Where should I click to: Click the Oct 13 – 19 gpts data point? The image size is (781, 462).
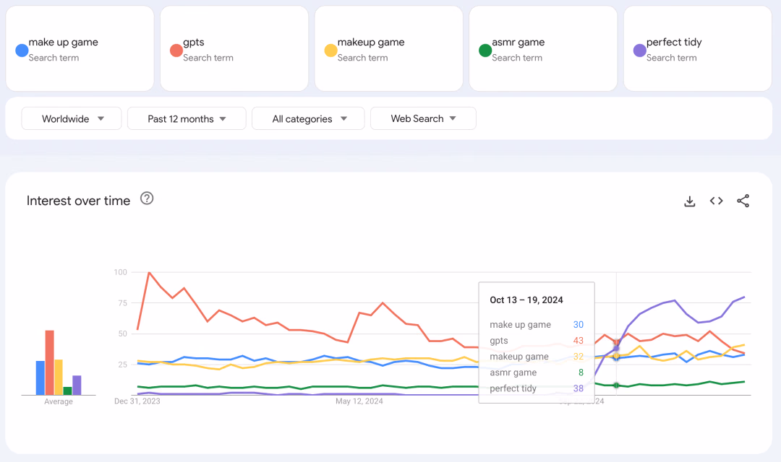[x=616, y=343]
